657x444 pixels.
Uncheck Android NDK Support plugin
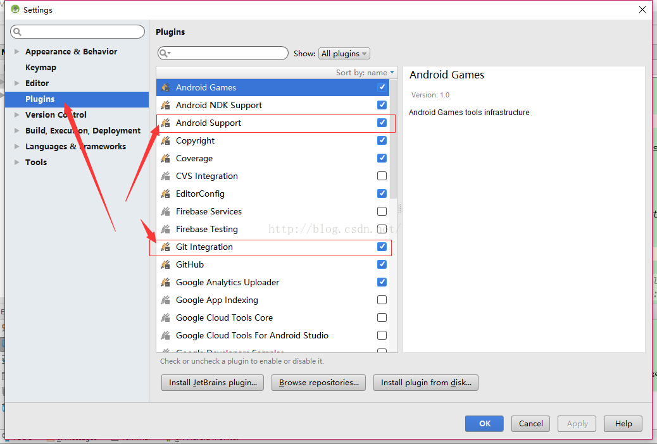click(x=382, y=105)
